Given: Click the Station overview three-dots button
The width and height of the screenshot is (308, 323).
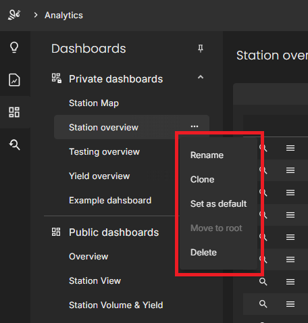Looking at the screenshot, I should click(x=195, y=126).
